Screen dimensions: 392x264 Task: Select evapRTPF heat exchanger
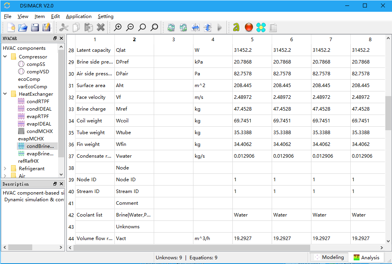(38, 116)
